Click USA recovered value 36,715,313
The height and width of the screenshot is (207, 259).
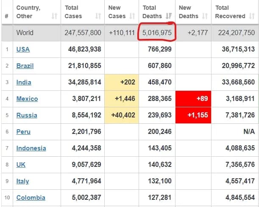coord(238,49)
